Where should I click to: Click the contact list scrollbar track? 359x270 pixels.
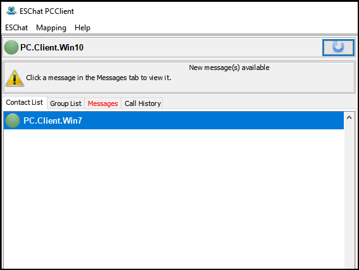pos(349,196)
